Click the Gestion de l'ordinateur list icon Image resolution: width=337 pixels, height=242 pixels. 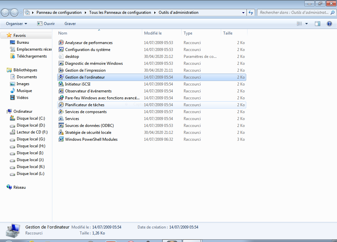[x=61, y=77]
